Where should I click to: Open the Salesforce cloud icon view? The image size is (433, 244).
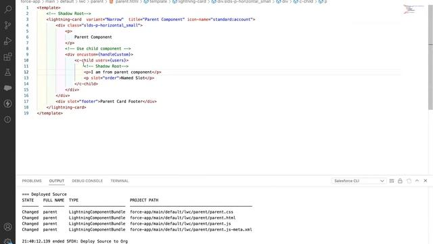7,88
